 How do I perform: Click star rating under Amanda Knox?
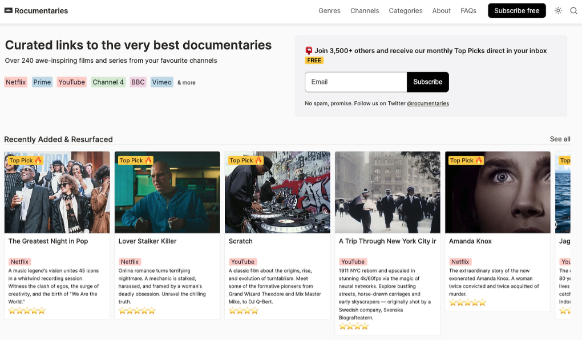[x=467, y=302]
